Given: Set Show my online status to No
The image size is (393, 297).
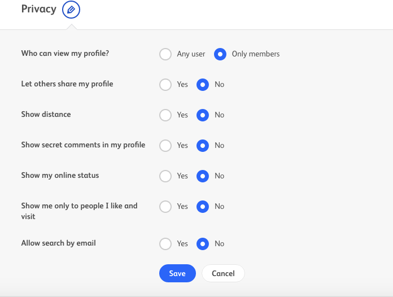Looking at the screenshot, I should coord(203,176).
